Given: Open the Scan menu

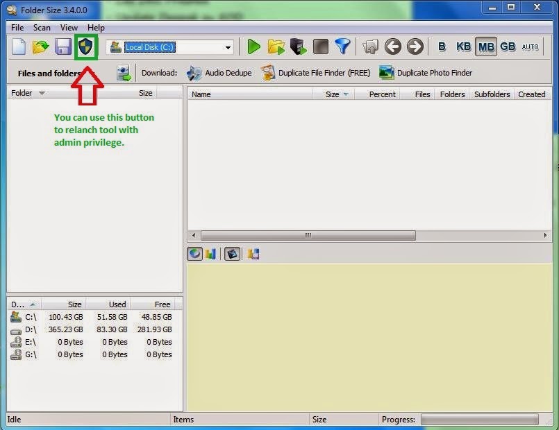Looking at the screenshot, I should tap(42, 28).
